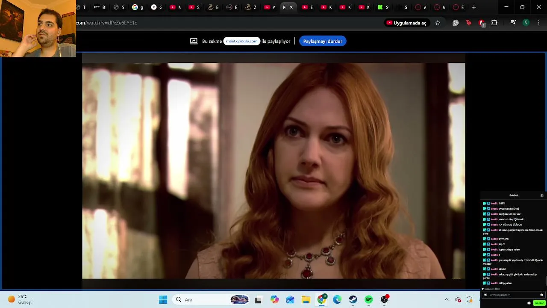Viewport: 547px width, 308px height.
Task: Launch Copilot from the taskbar
Action: coord(274,300)
